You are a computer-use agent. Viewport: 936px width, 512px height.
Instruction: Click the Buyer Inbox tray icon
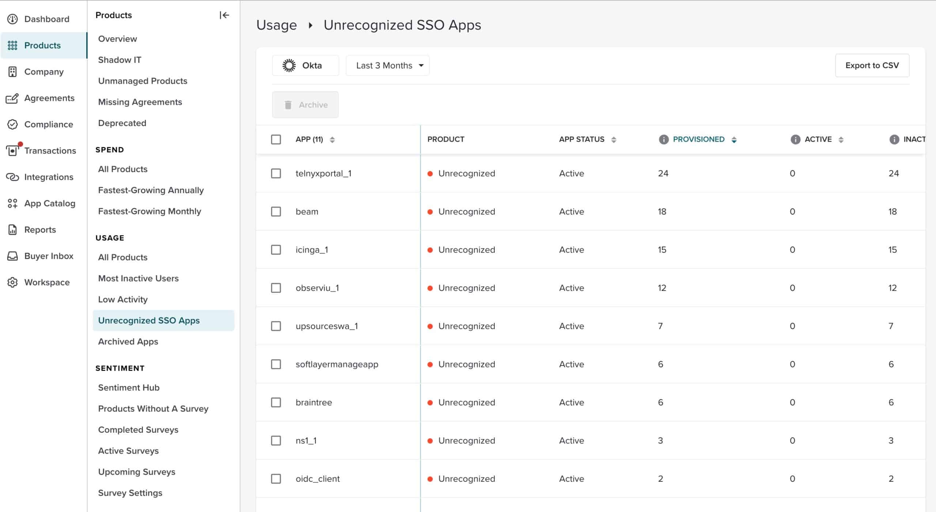(x=12, y=256)
